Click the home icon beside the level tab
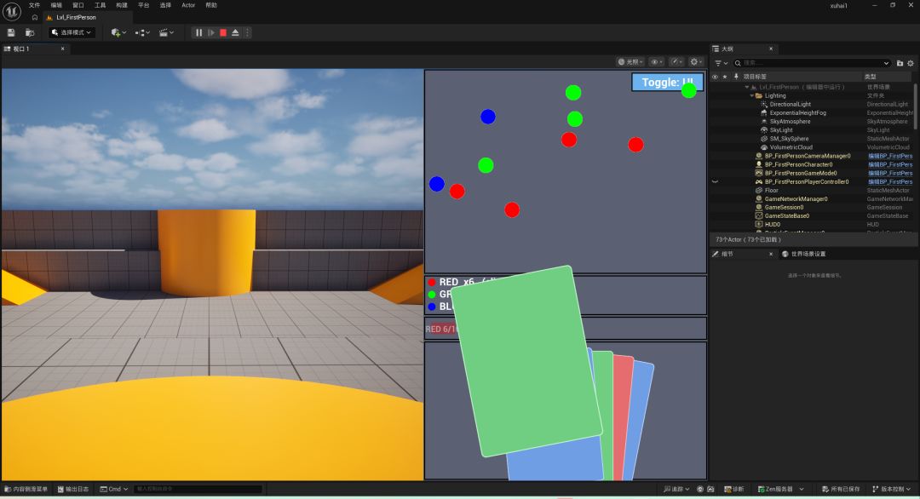The height and width of the screenshot is (499, 920). [35, 18]
